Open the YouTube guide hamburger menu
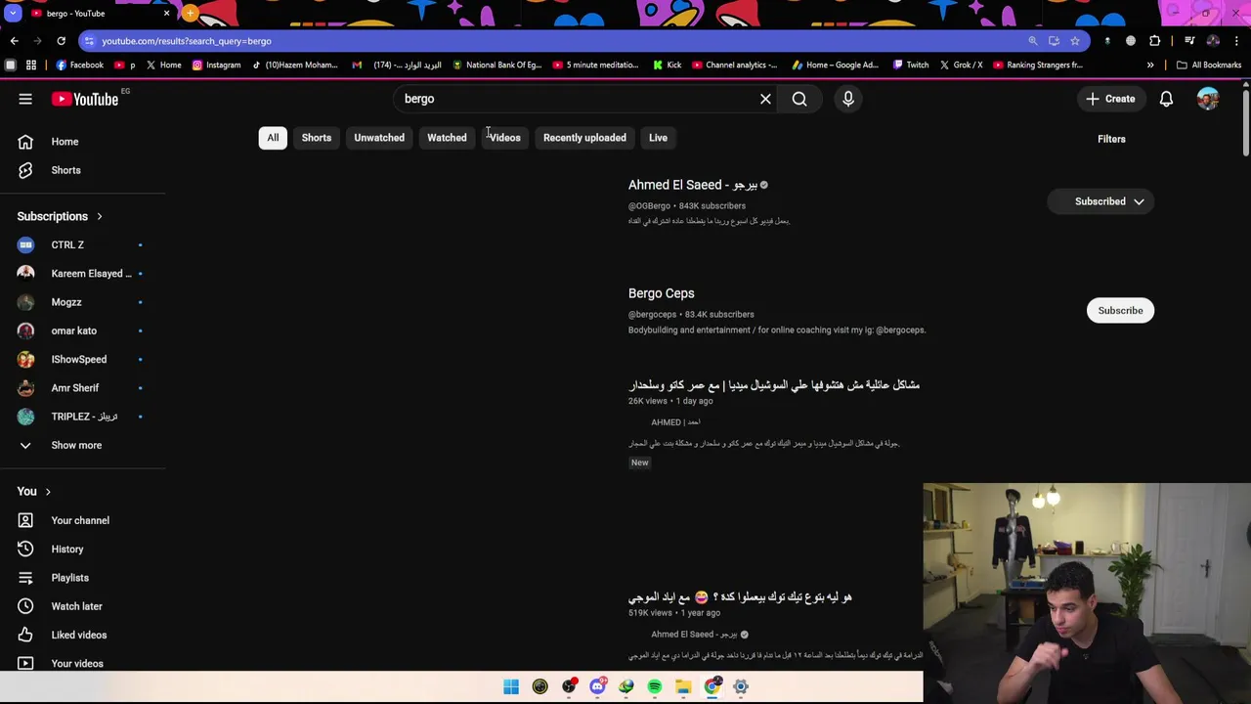 [25, 99]
